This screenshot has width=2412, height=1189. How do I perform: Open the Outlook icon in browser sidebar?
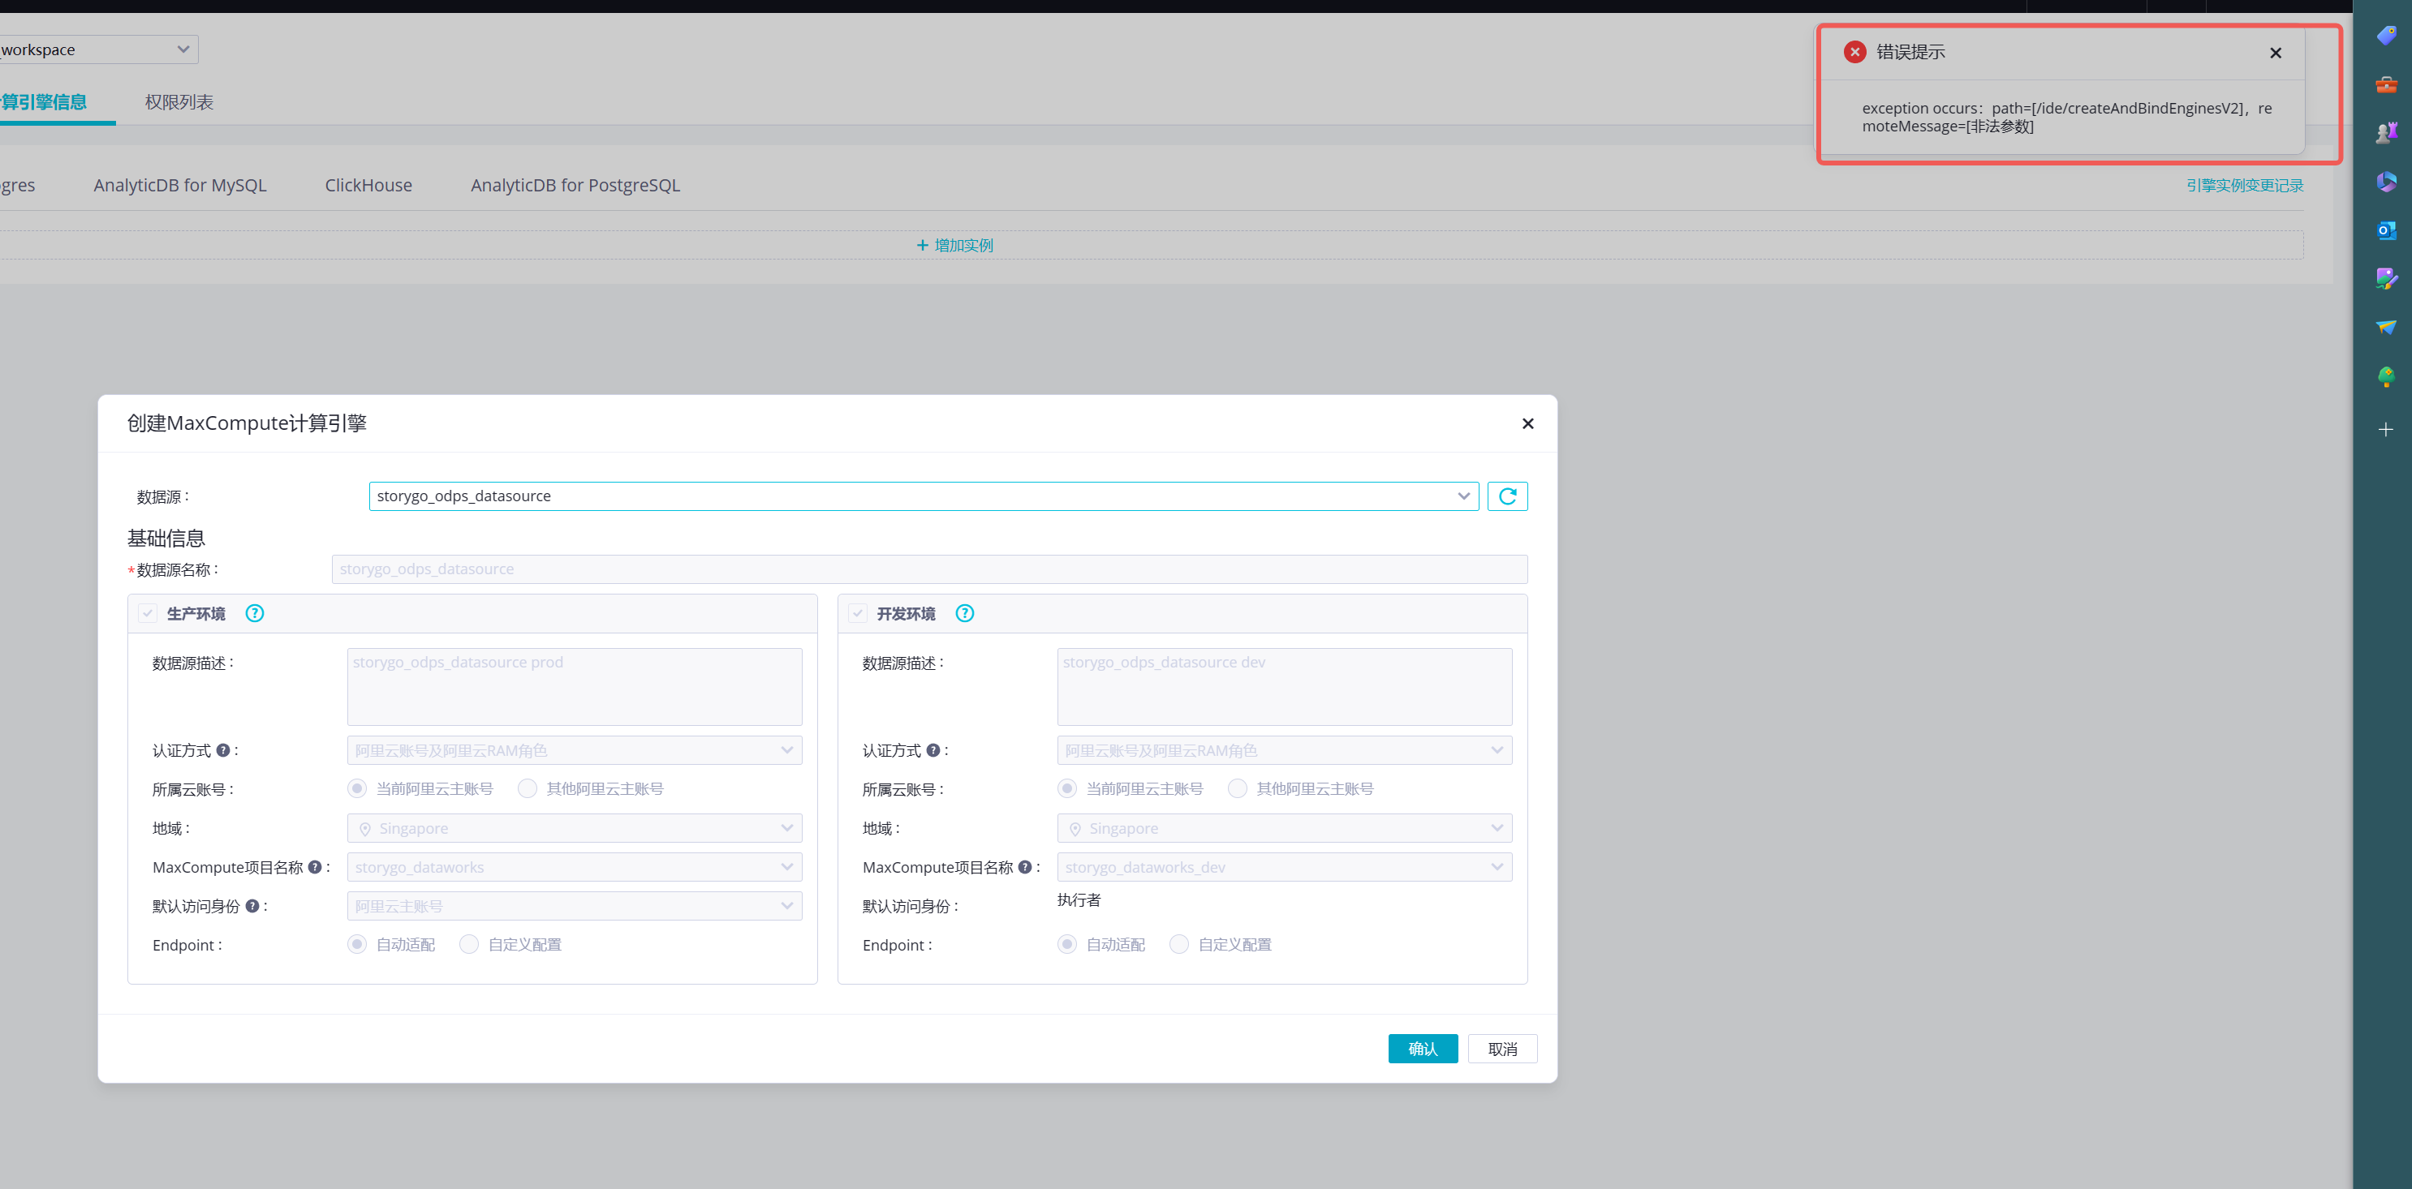2386,230
